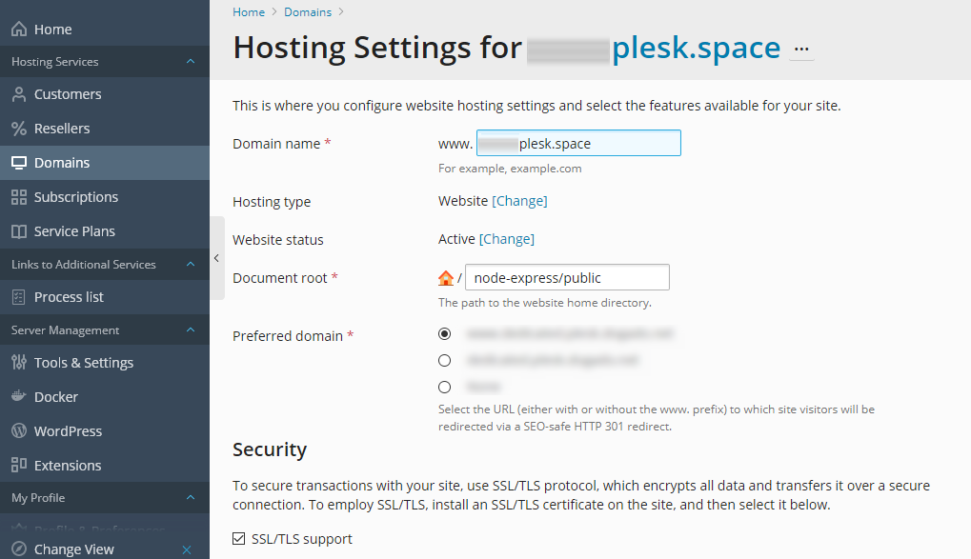Click the Resellers percent icon
This screenshot has height=559, width=971.
(x=19, y=129)
